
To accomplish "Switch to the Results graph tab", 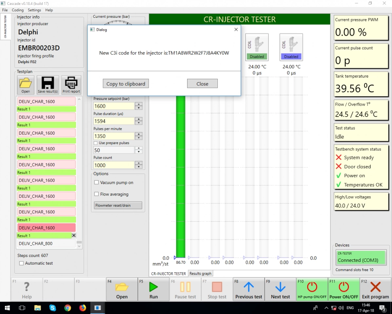I will [x=200, y=274].
